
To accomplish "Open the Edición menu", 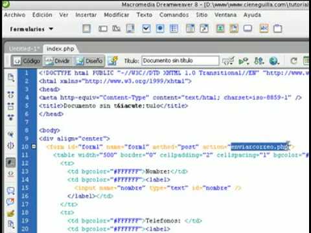I will pos(42,15).
